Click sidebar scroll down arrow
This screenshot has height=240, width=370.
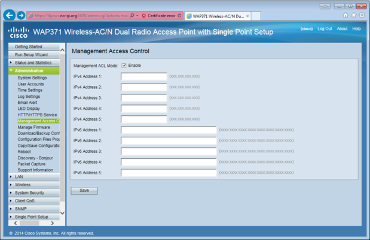coord(62,213)
